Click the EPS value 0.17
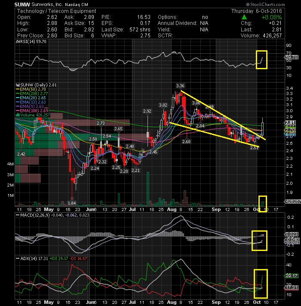Image resolution: width=301 pixels, height=306 pixels. click(x=145, y=23)
